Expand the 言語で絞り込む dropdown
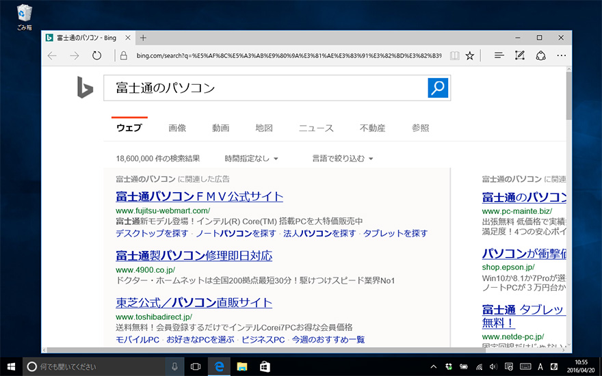The width and height of the screenshot is (602, 376). point(342,159)
